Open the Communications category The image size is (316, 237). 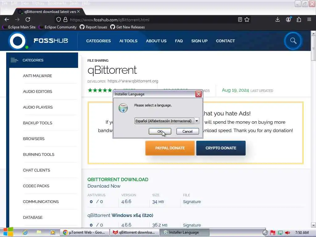click(41, 202)
